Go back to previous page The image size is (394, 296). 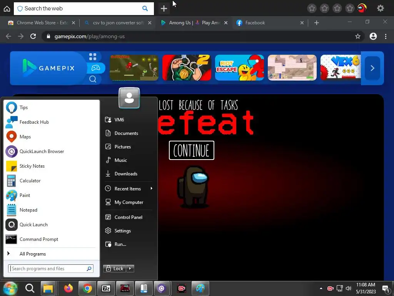click(x=8, y=36)
